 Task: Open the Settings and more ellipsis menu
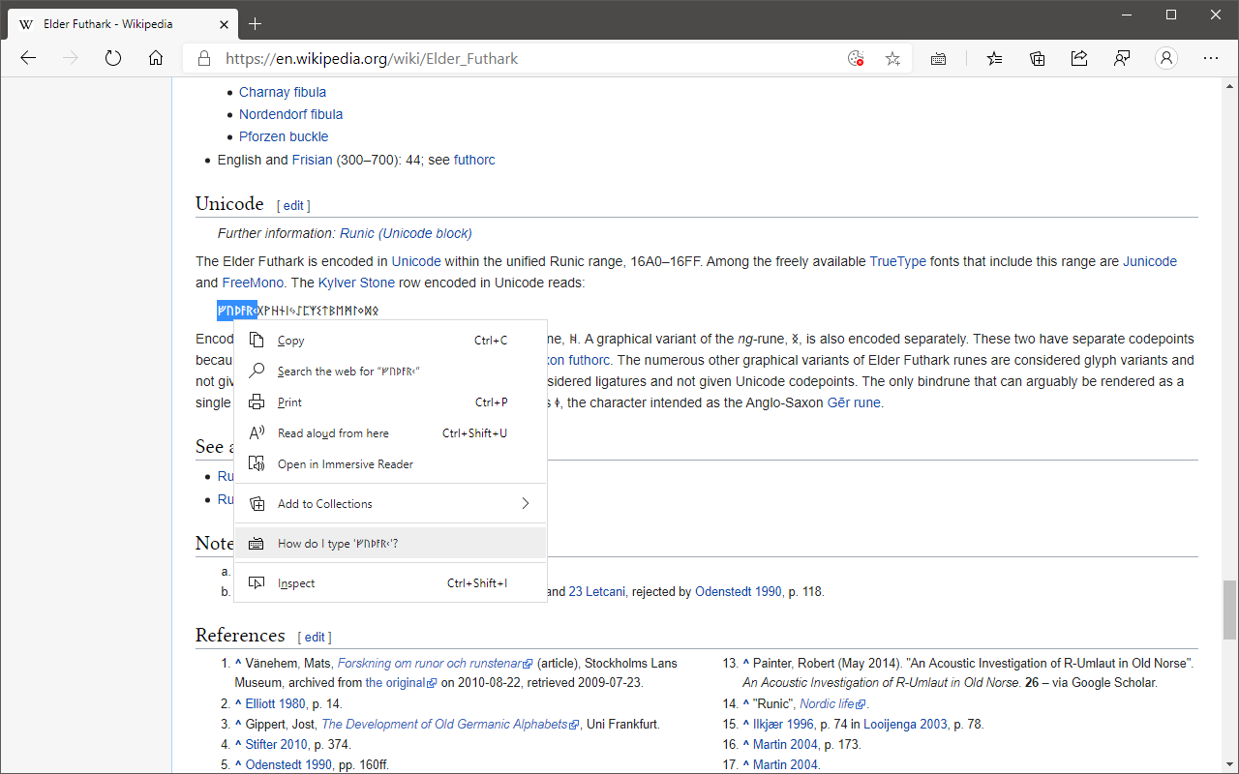point(1211,58)
